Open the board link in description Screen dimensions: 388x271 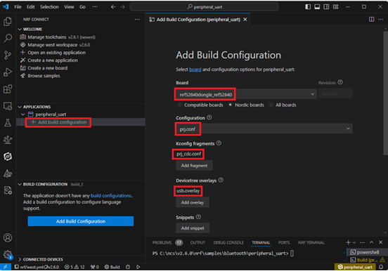tap(195, 70)
